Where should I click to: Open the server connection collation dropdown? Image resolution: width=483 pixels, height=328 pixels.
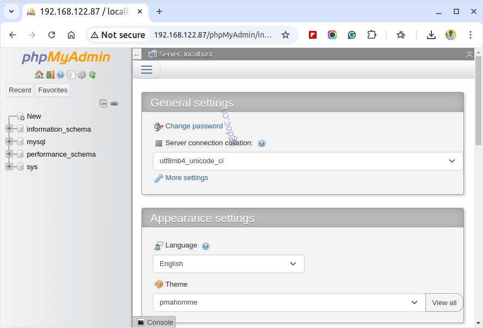click(308, 161)
